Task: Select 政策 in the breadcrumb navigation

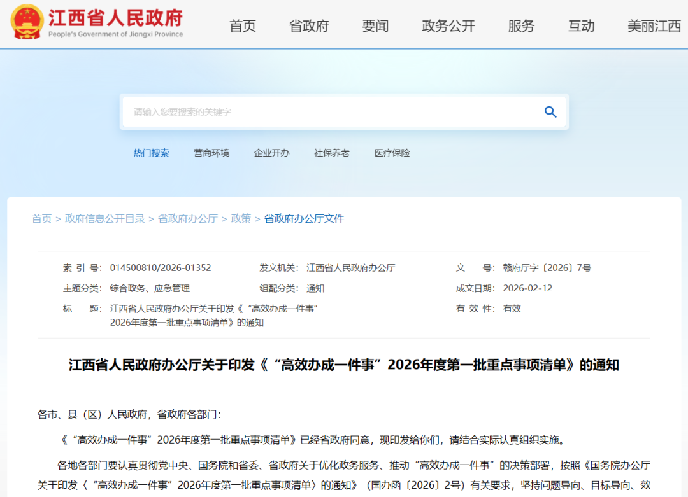Action: coord(241,218)
